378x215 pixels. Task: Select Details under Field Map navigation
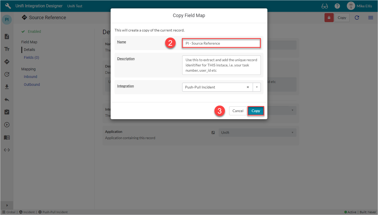[x=29, y=50]
